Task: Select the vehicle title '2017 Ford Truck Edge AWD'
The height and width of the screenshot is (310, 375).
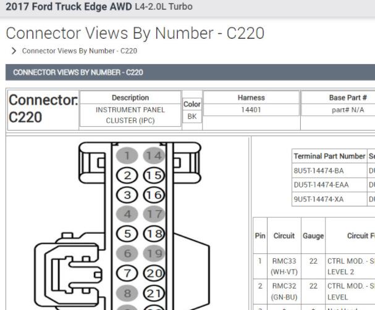Action: 69,6
